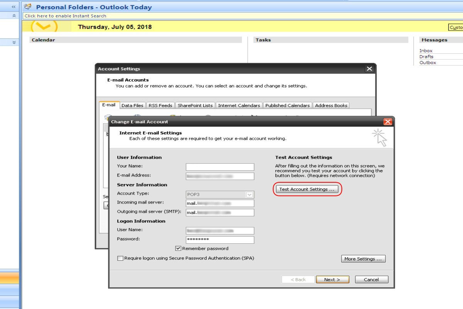This screenshot has height=309, width=463.
Task: Open the RSS Feeds tab
Action: [x=160, y=105]
